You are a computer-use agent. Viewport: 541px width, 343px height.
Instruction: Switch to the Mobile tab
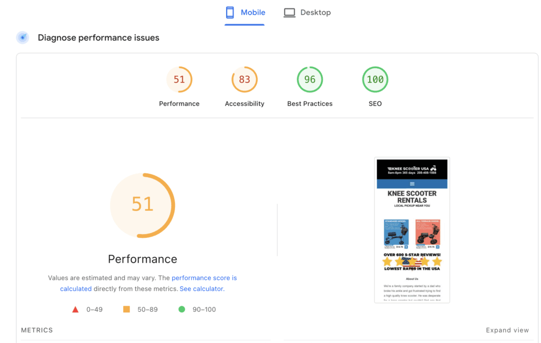click(x=246, y=13)
